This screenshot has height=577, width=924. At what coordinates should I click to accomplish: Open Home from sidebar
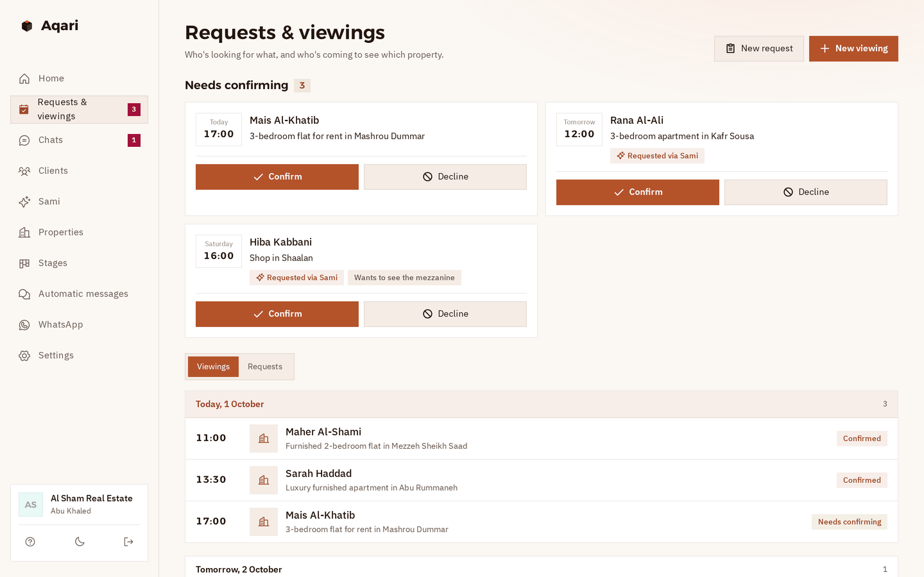[x=79, y=78]
